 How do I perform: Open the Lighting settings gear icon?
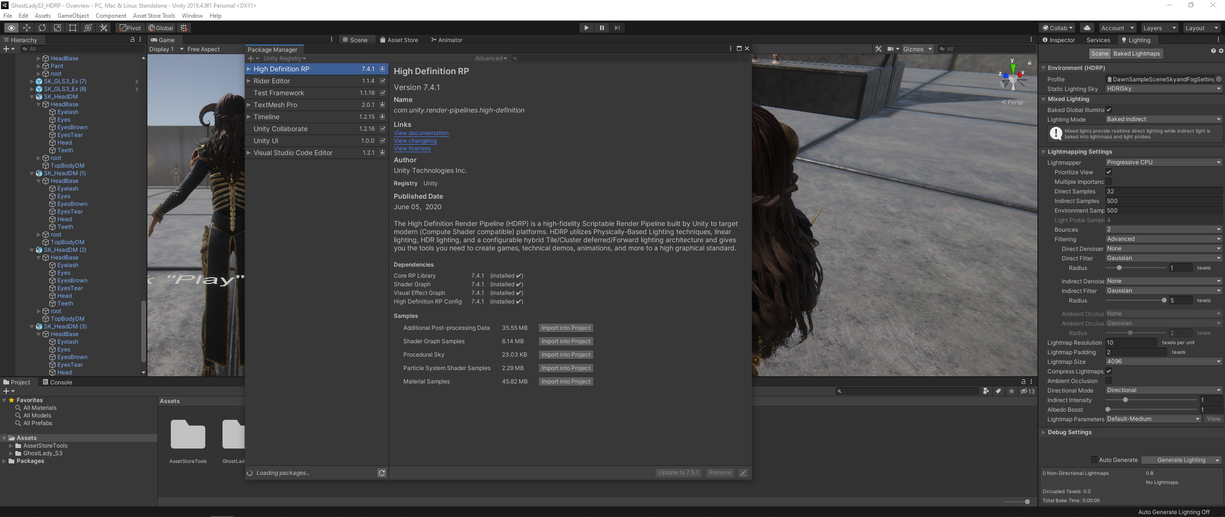coord(1221,51)
